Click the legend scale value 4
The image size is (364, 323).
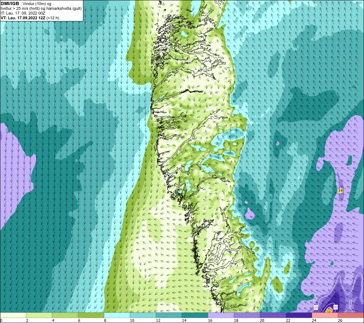click(x=53, y=320)
